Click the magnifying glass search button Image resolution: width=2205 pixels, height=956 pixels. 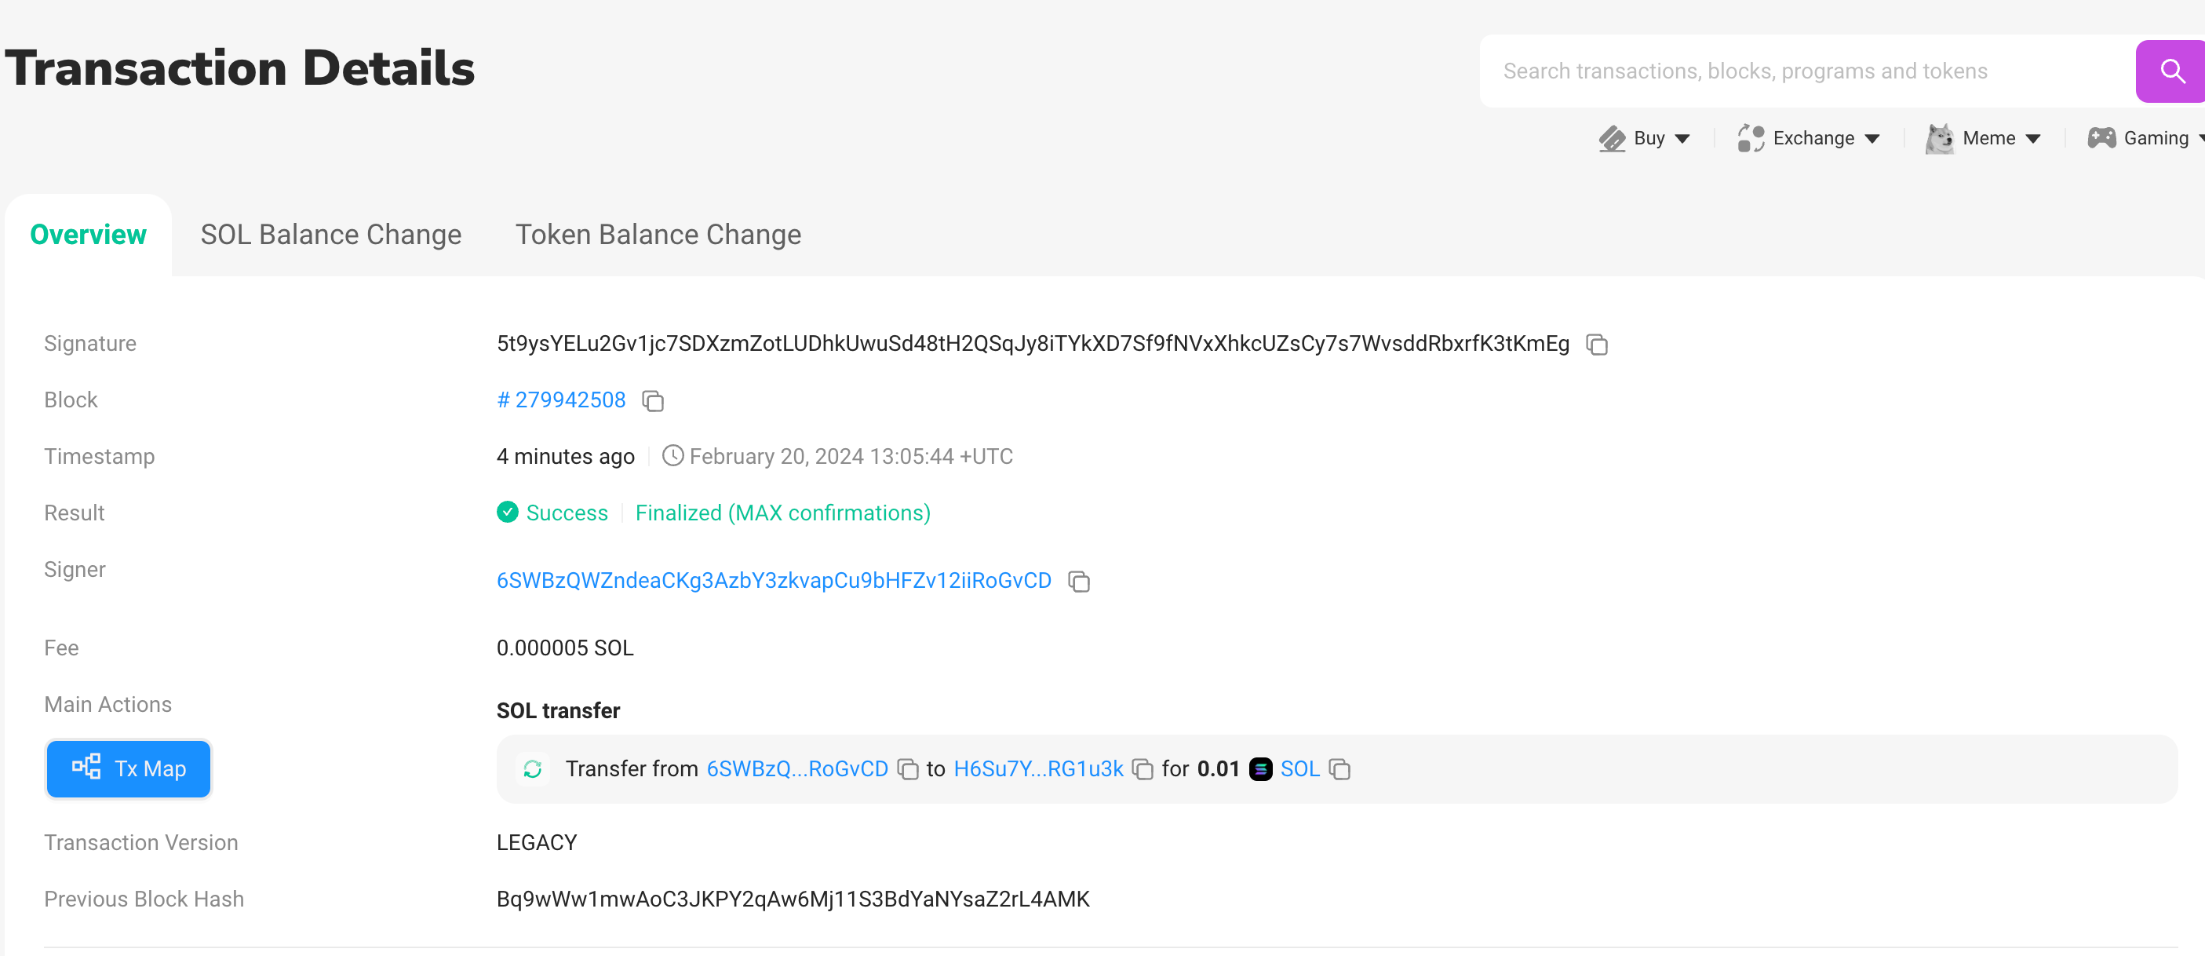pyautogui.click(x=2170, y=71)
